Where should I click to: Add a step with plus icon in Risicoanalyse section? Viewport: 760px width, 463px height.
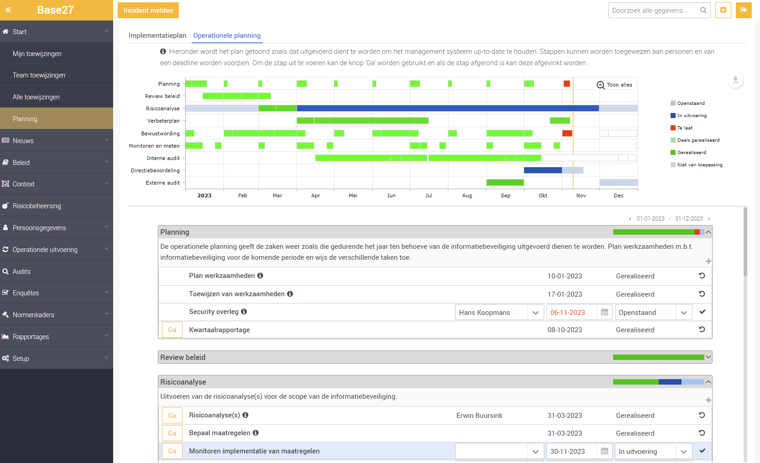click(x=708, y=400)
